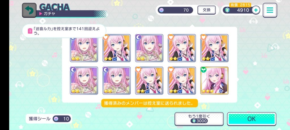Confirm results with the OK button
This screenshot has height=130, width=290.
[251, 119]
